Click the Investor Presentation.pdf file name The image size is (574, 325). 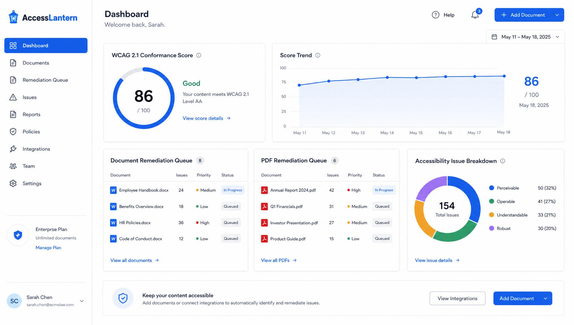tap(294, 223)
